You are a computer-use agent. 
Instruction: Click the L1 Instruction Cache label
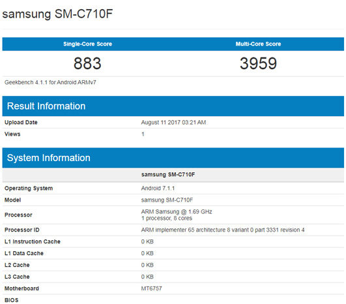pos(33,241)
